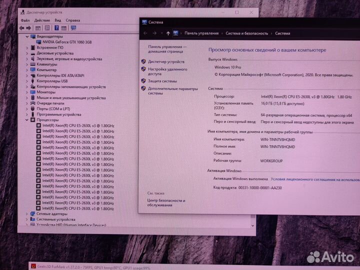360x270 pixels.
Task: Click the Windows 10 Pro edition text
Action: (228, 67)
